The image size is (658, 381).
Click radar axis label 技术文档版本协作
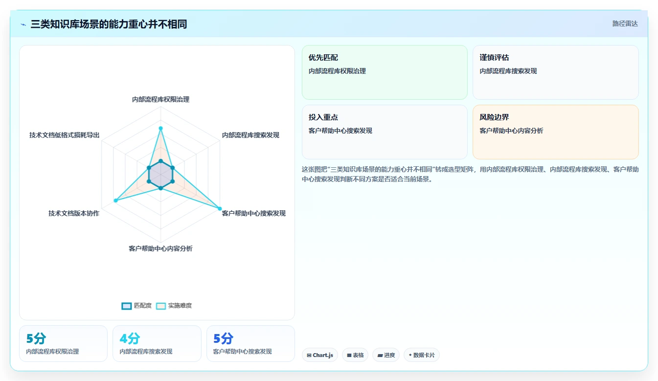coord(74,213)
